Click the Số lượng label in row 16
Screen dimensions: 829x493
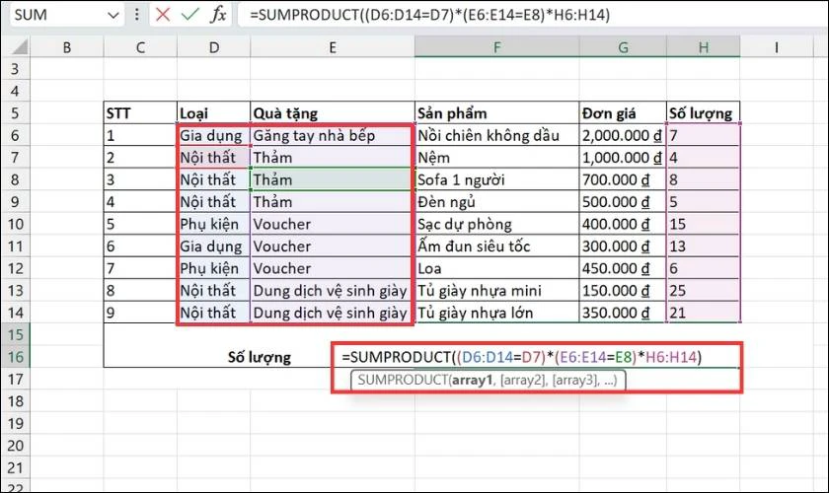[259, 357]
